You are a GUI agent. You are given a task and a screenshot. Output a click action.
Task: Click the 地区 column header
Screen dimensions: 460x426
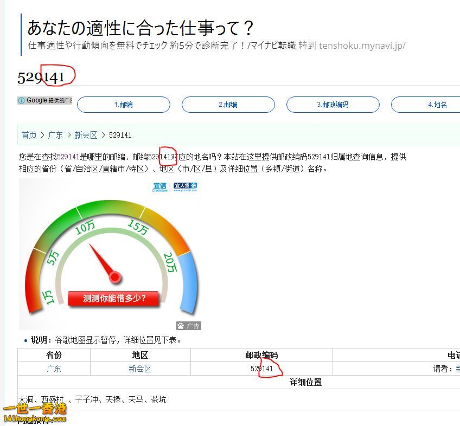(140, 355)
